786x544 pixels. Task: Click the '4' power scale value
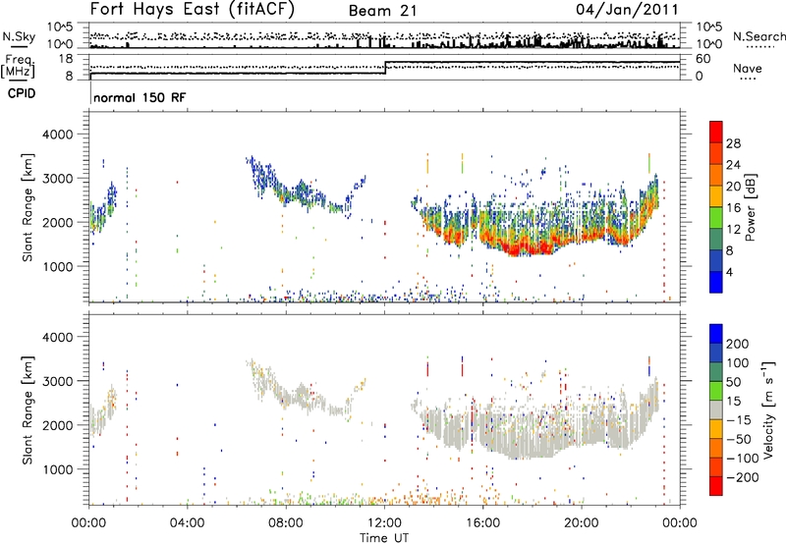pos(729,272)
